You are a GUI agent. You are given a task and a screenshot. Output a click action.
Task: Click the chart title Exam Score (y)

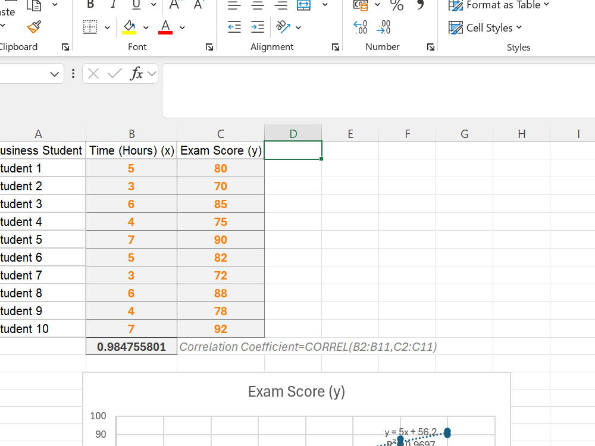click(x=296, y=391)
